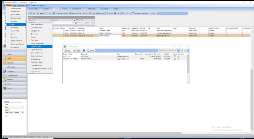This screenshot has width=254, height=139.
Task: Click the Find search button
Action: coord(87,23)
